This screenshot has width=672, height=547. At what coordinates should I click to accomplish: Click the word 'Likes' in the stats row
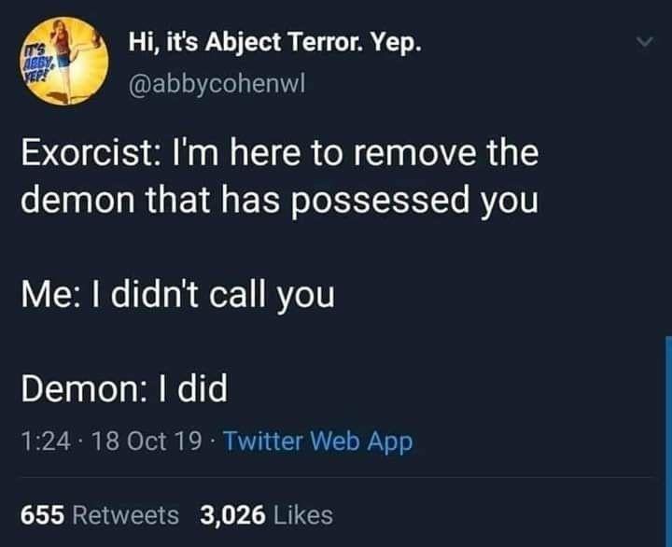[x=302, y=515]
